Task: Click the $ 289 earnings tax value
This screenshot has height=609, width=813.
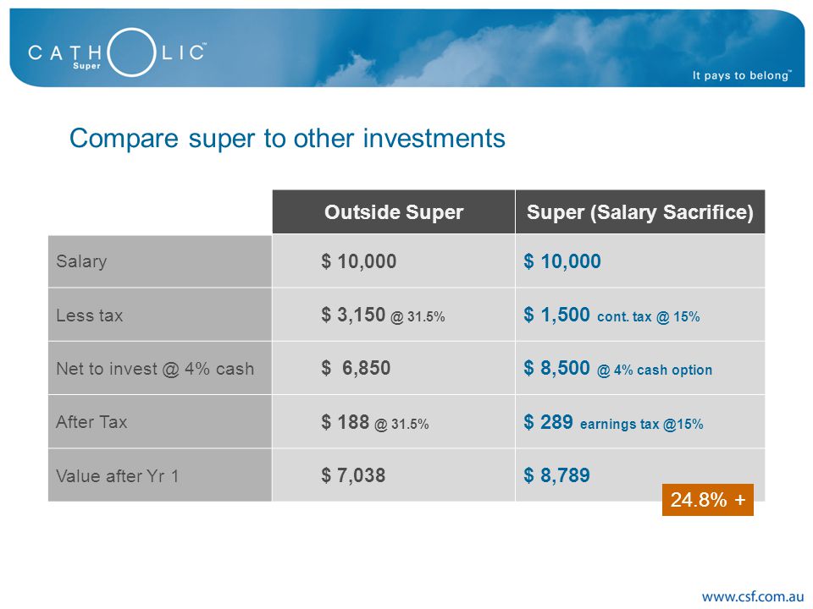Action: [x=613, y=422]
